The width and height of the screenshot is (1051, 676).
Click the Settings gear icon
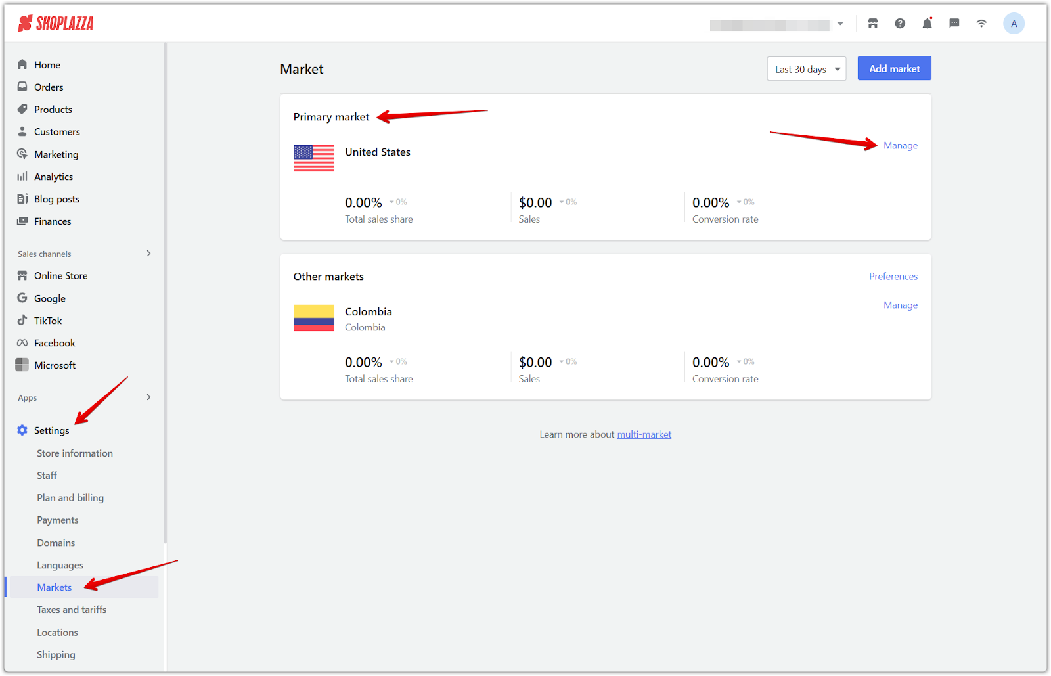coord(22,430)
